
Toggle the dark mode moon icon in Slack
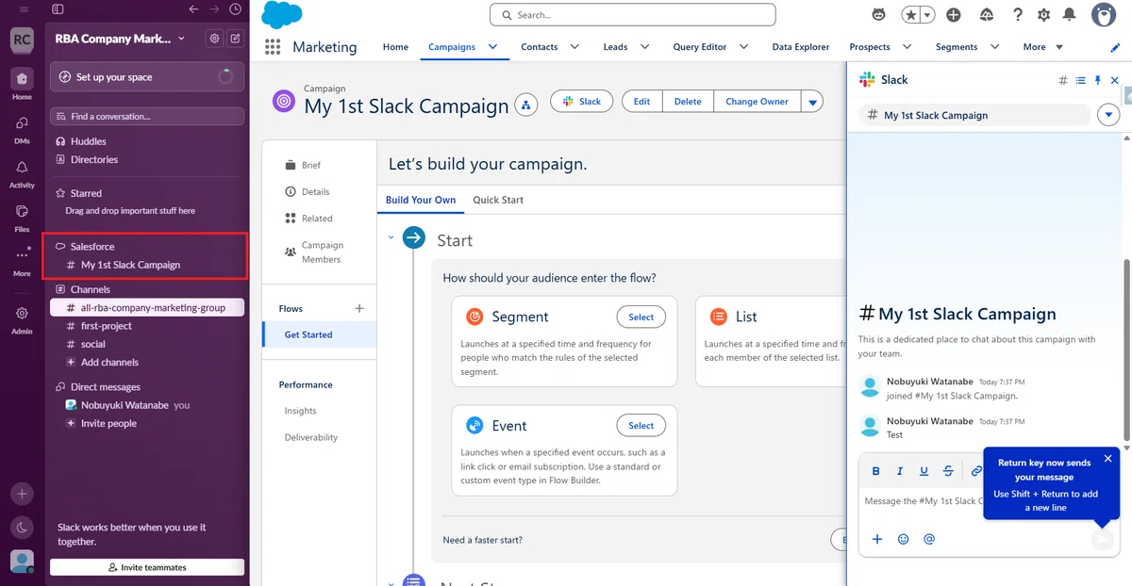tap(22, 528)
